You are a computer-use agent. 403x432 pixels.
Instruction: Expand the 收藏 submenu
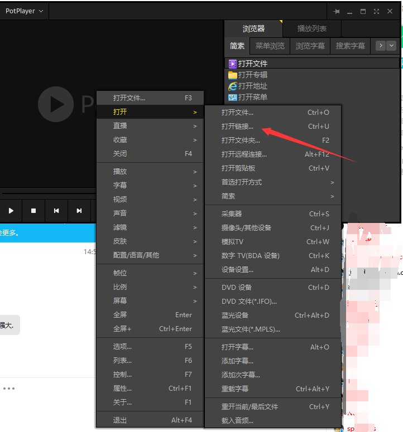(150, 140)
